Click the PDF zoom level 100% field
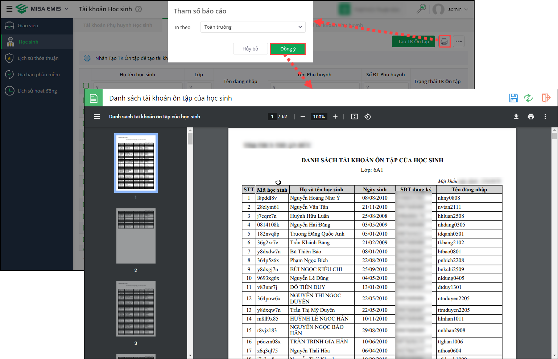This screenshot has width=558, height=359. point(319,117)
